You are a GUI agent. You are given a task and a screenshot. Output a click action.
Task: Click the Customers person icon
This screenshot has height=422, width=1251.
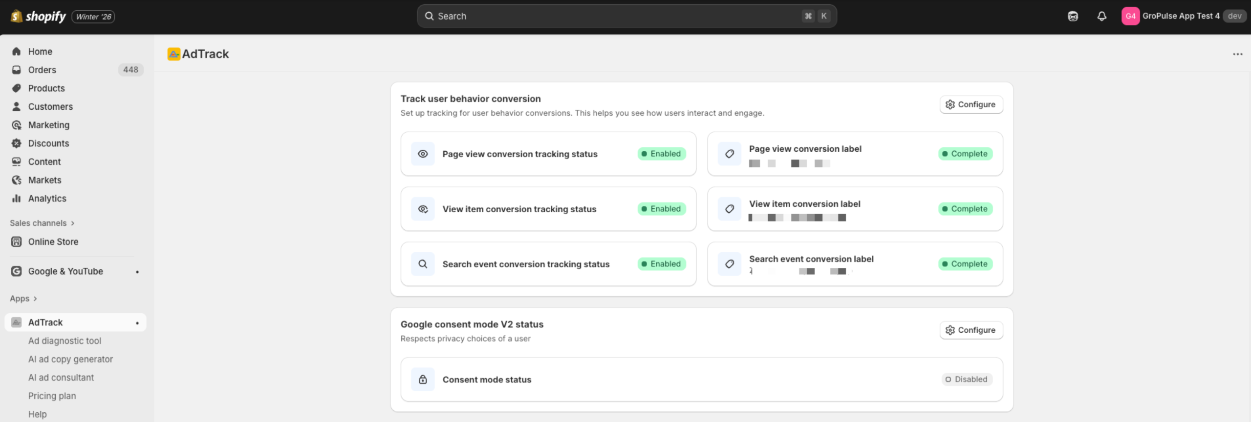pyautogui.click(x=17, y=106)
